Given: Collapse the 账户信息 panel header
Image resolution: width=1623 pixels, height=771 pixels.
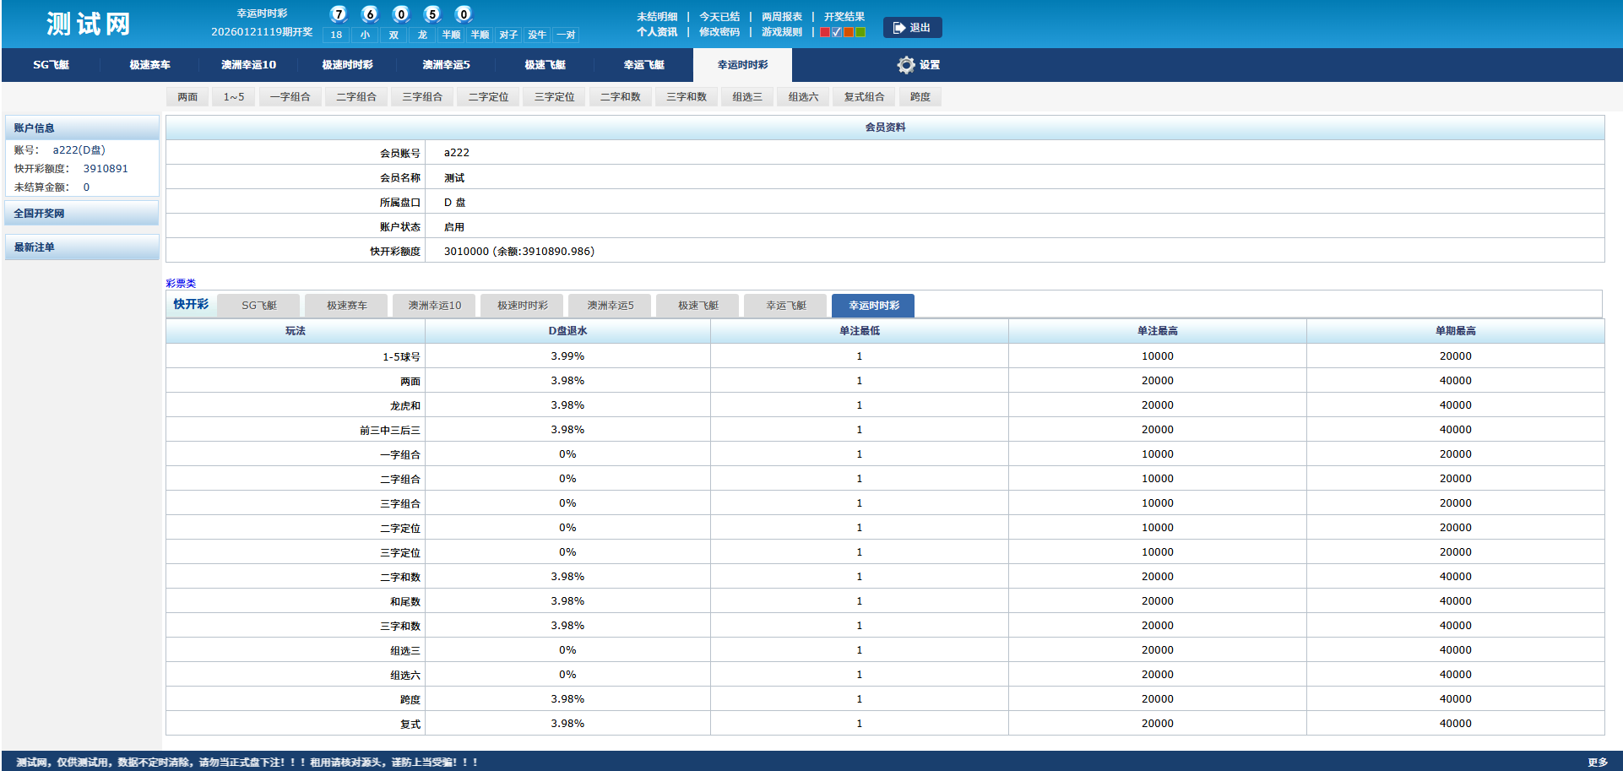Looking at the screenshot, I should pyautogui.click(x=82, y=128).
